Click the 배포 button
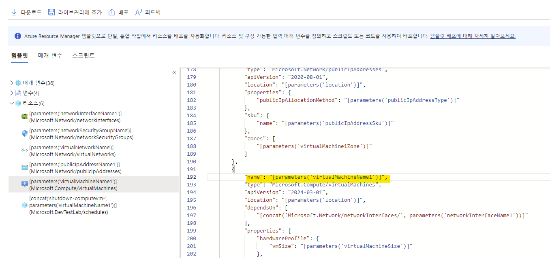Viewport: 550px width, 258px height. pos(118,12)
